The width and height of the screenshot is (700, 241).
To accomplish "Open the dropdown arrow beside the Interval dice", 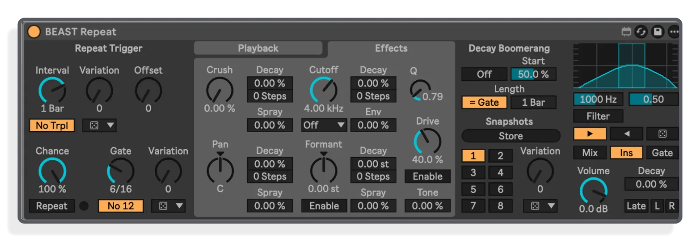I will [111, 126].
